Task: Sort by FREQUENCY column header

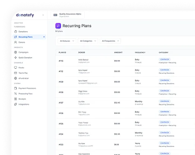Action: click(140, 52)
